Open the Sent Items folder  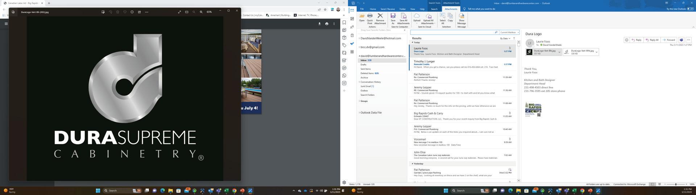[365, 69]
